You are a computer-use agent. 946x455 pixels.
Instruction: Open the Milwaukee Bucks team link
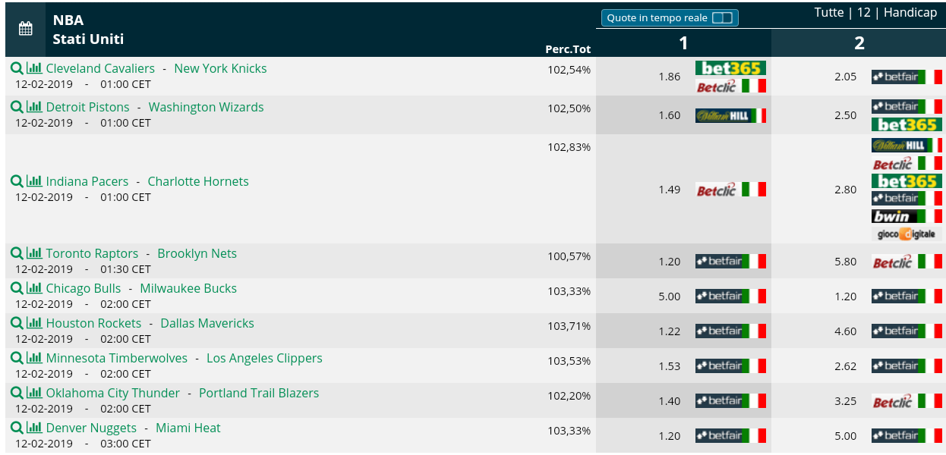188,288
